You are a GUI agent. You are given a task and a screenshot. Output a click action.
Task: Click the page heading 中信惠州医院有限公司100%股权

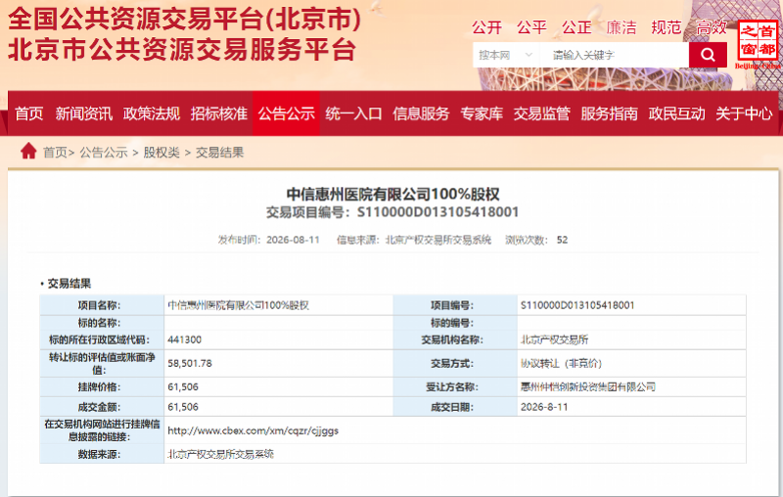[393, 194]
